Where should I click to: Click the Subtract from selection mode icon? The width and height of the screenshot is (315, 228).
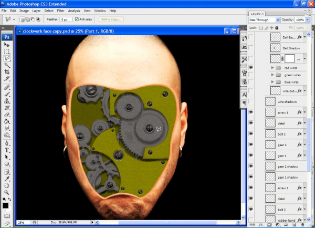click(x=33, y=19)
